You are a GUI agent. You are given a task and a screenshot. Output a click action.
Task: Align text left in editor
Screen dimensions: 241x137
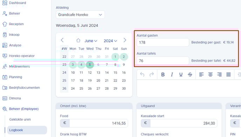coord(201,74)
